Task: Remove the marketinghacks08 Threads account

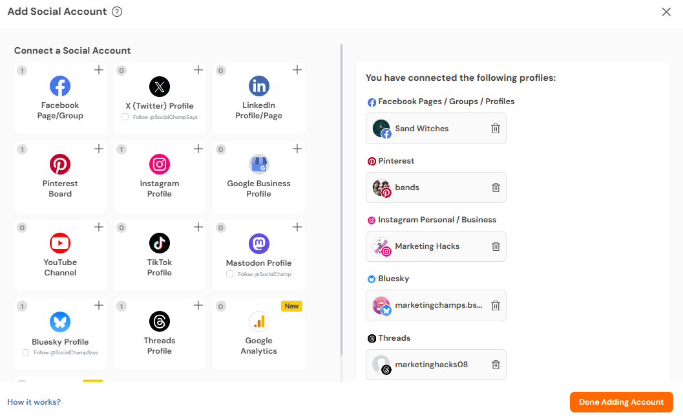Action: pos(496,365)
